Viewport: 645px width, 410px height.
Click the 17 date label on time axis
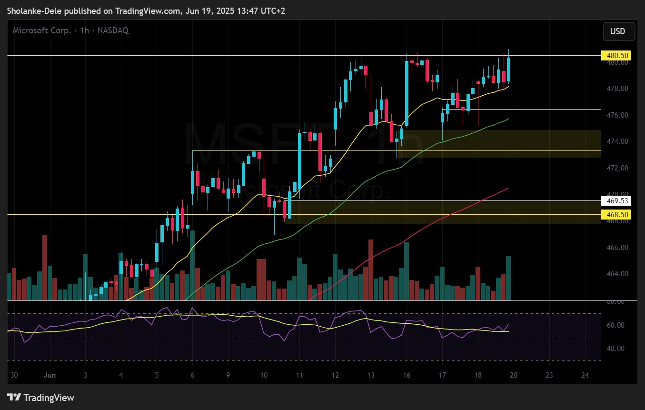(x=442, y=375)
